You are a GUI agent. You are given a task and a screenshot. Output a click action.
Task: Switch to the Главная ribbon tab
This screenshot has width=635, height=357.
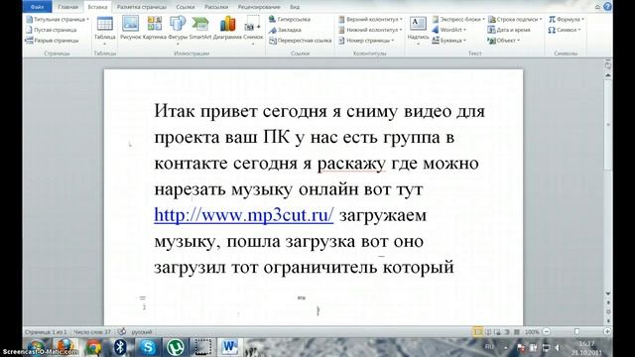pos(68,7)
